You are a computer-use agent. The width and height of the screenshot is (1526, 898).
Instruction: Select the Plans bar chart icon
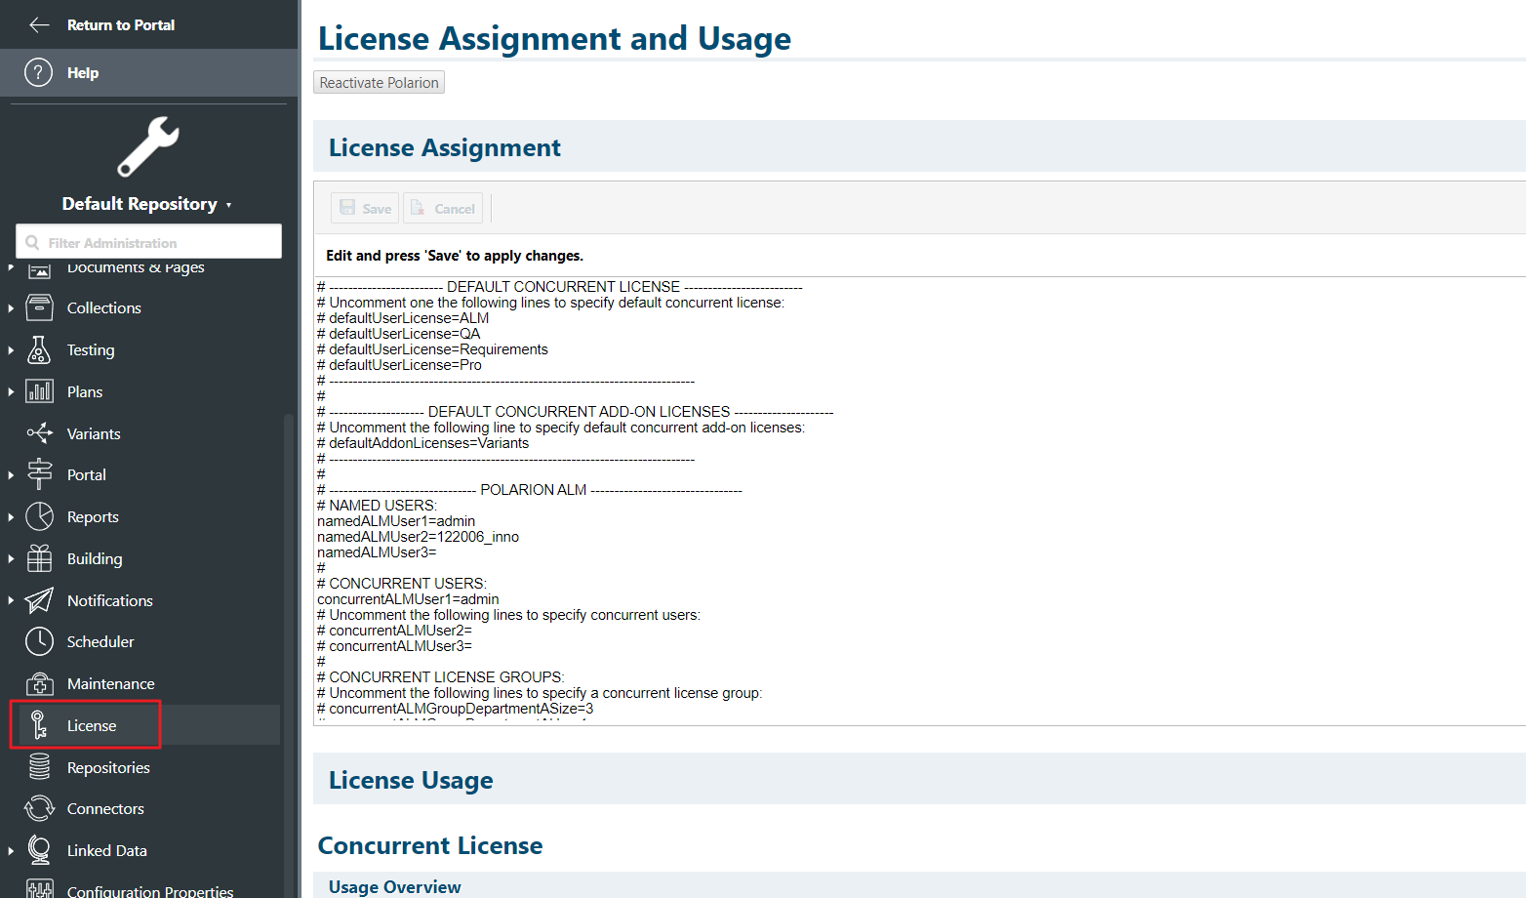click(39, 391)
